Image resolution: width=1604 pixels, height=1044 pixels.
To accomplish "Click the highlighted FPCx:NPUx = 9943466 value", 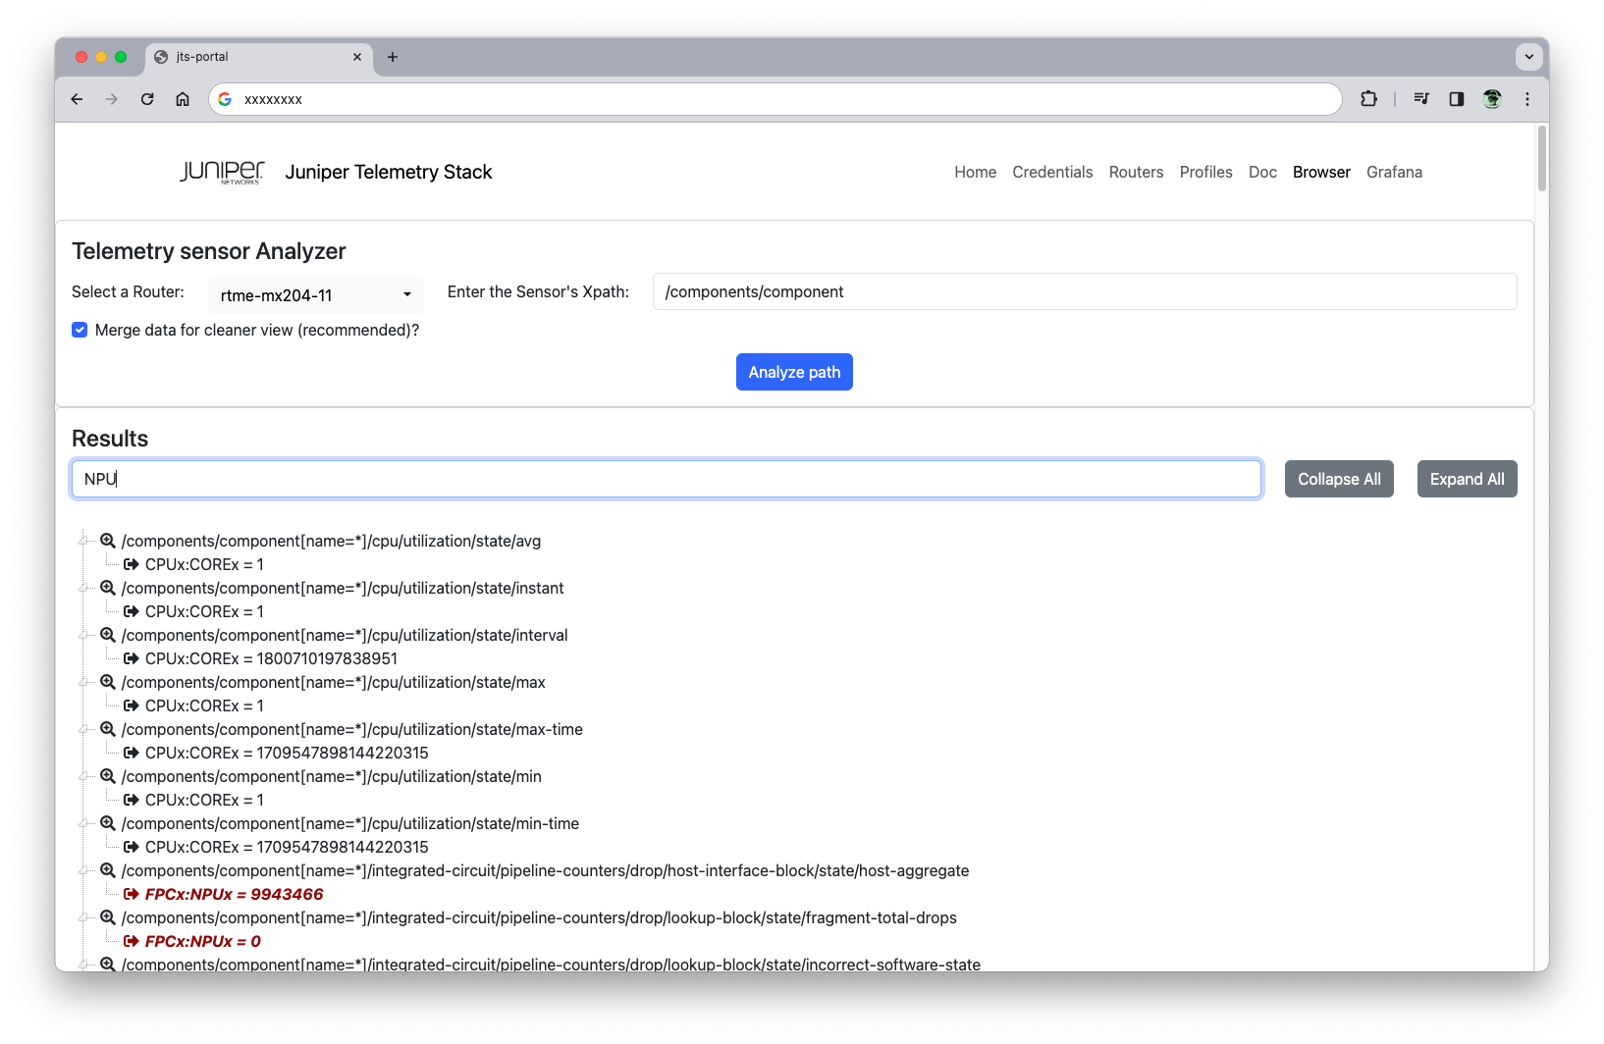I will tap(234, 894).
